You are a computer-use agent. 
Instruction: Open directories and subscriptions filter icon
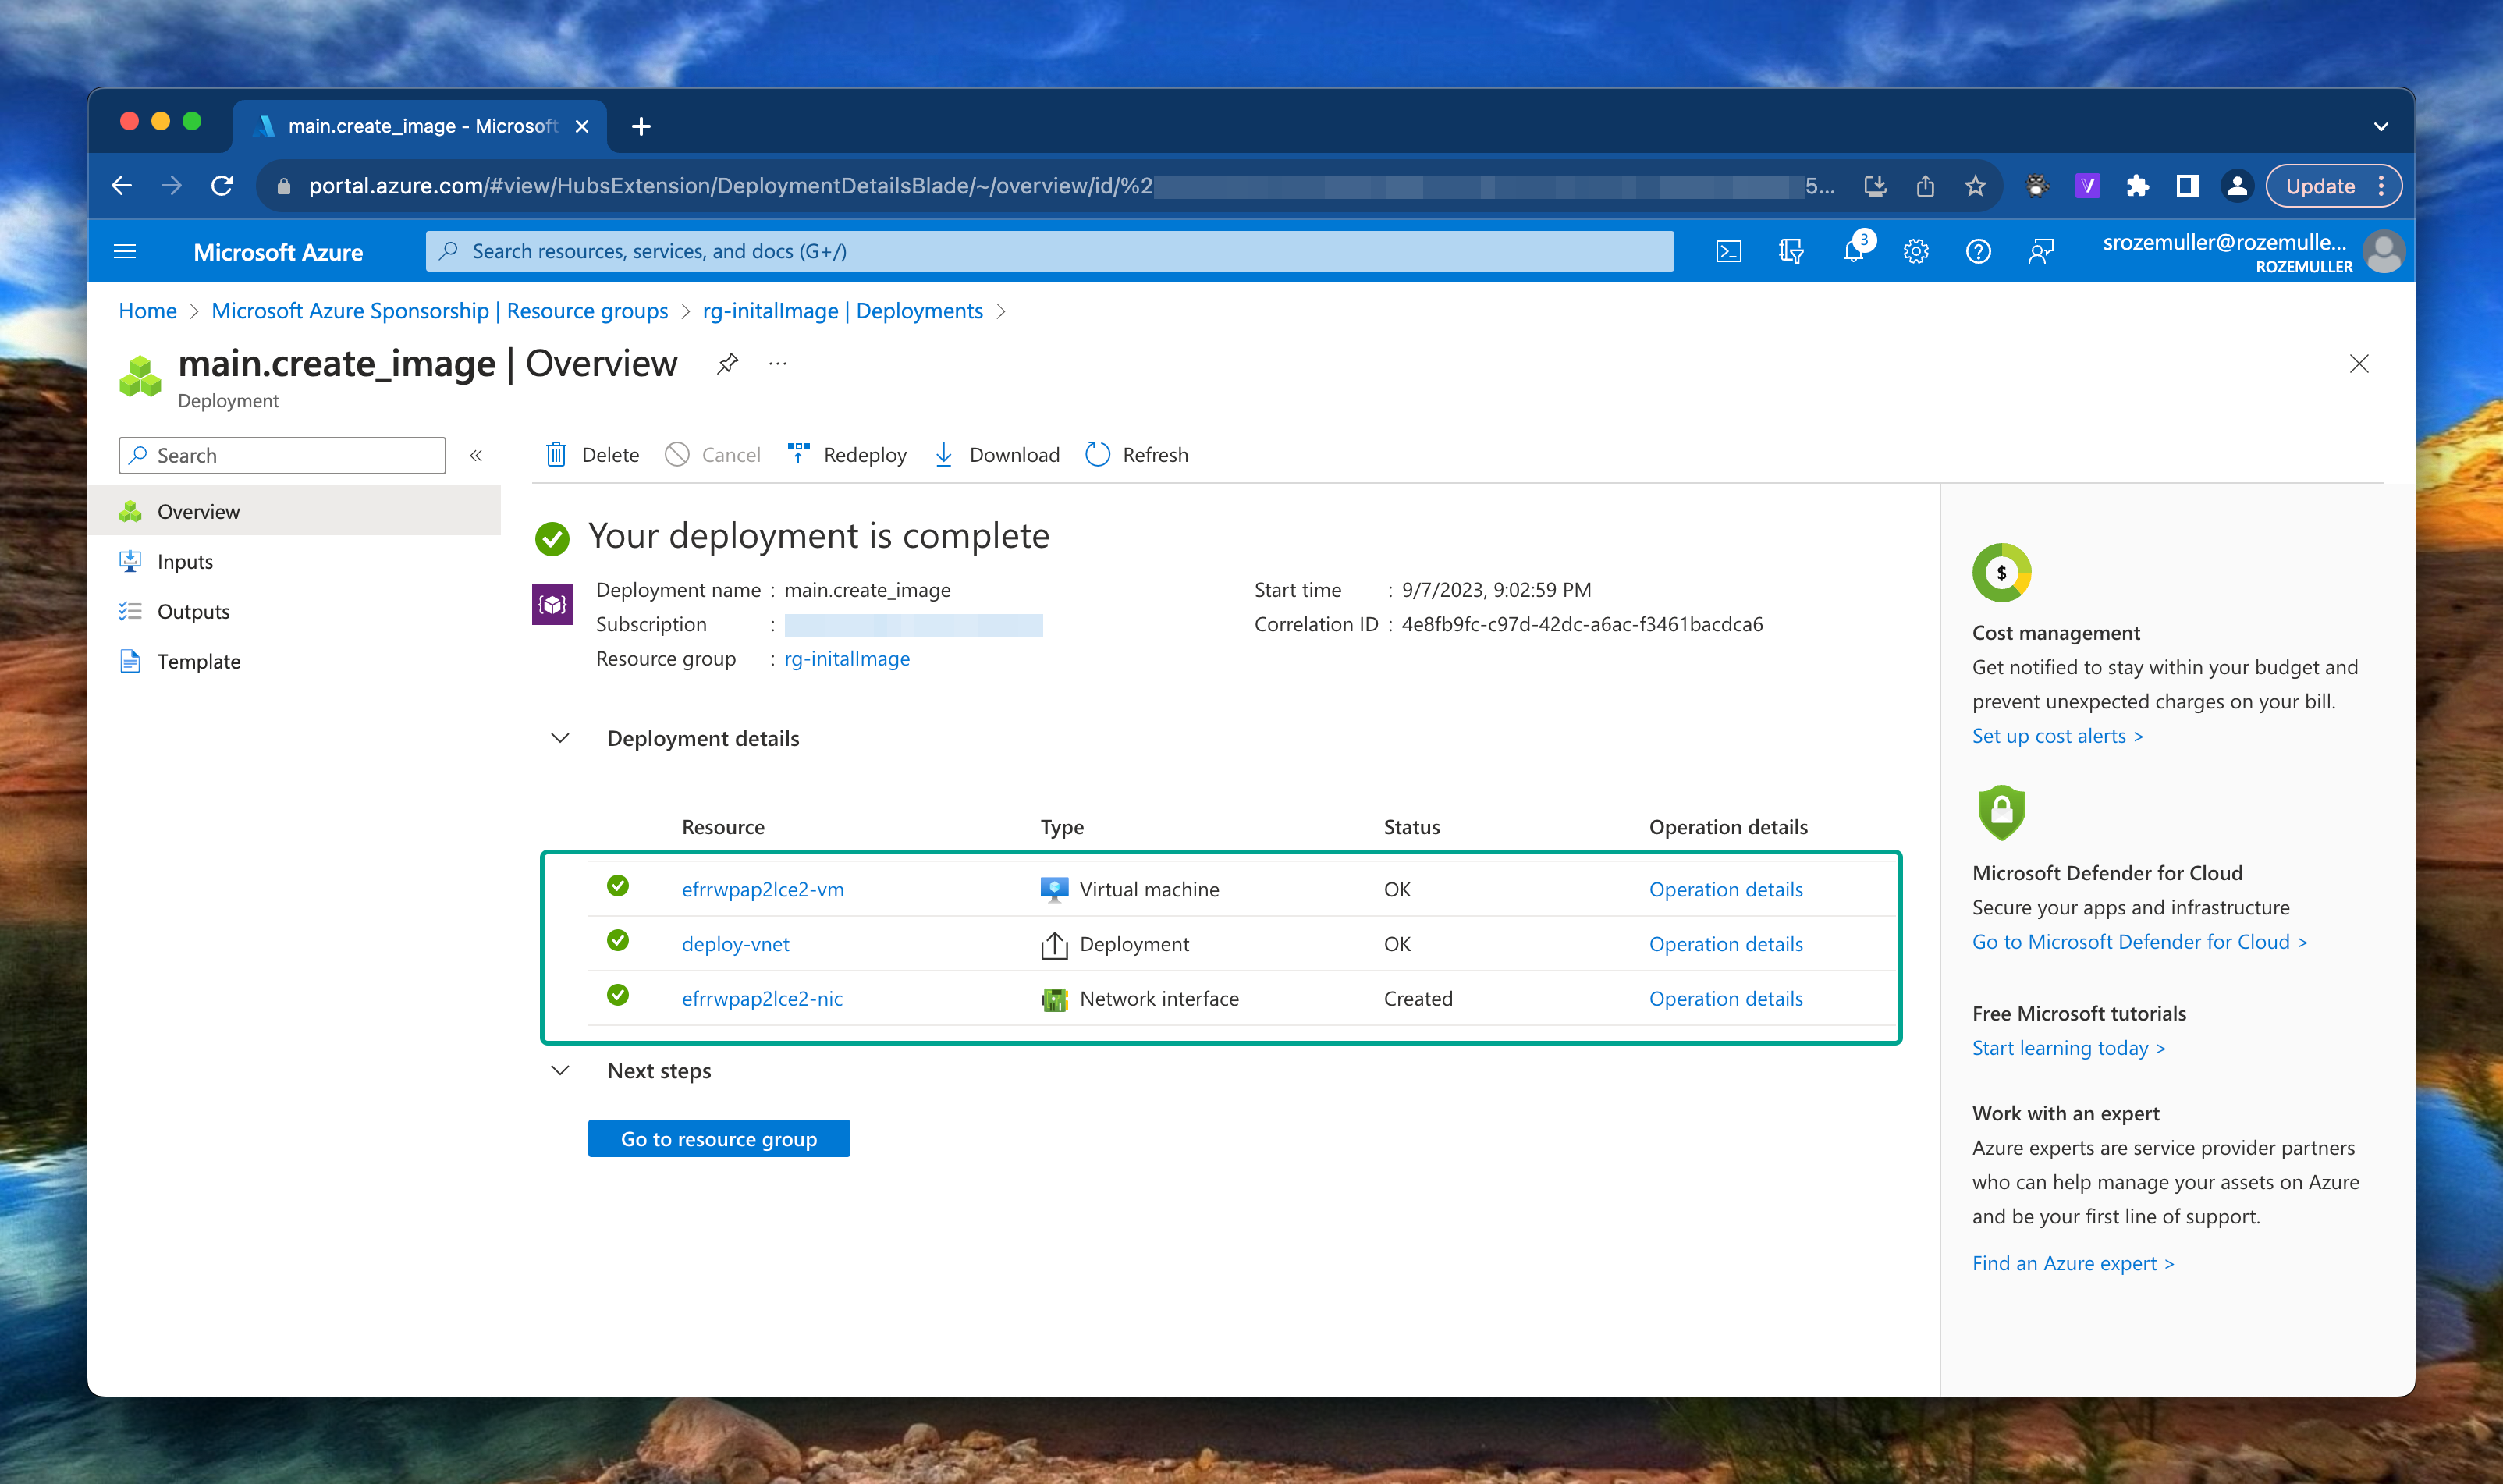tap(1790, 252)
